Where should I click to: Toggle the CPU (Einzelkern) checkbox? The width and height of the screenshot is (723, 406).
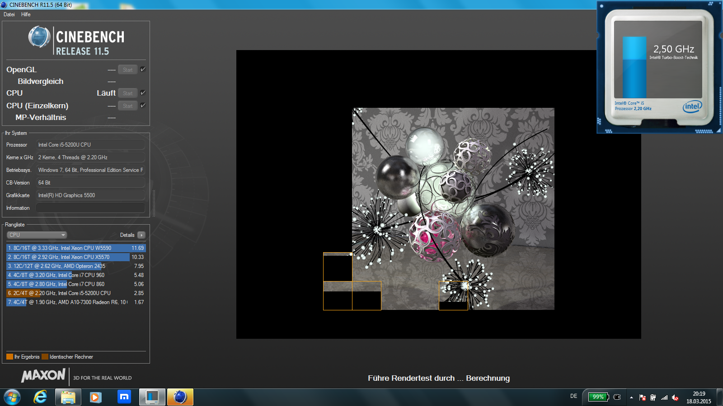pos(143,106)
